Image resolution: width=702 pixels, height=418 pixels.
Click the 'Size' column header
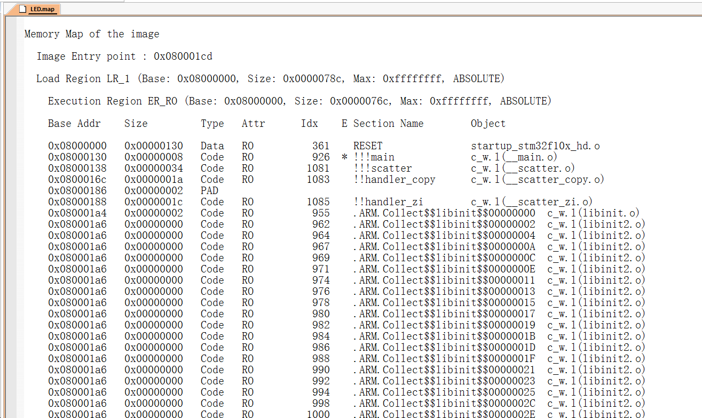tap(136, 124)
